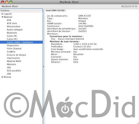Click 'Connecteur pour le moniteur' heading
This screenshot has height=124, width=139.
66,36
